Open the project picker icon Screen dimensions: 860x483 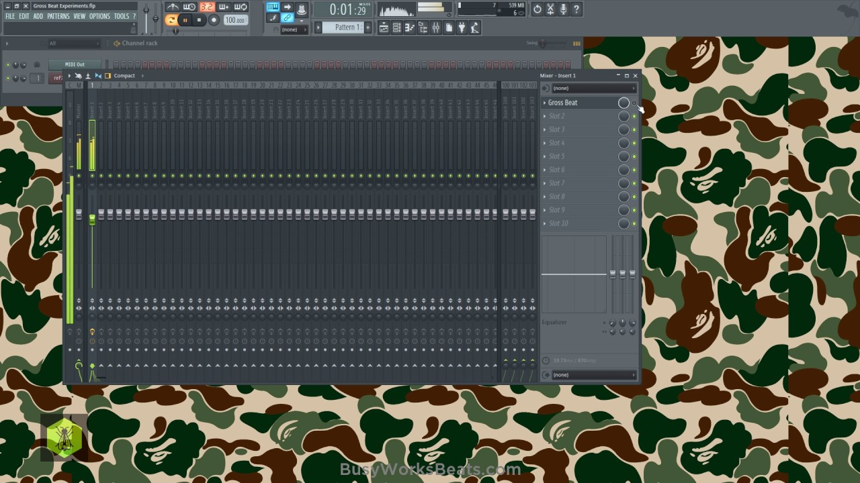point(449,28)
